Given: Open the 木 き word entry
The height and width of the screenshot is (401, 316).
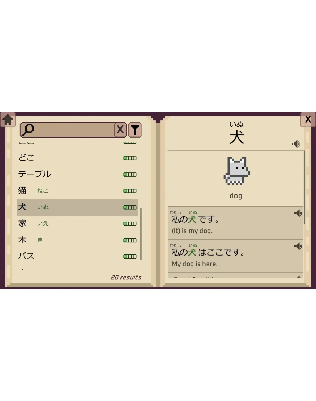Looking at the screenshot, I should click(x=77, y=240).
